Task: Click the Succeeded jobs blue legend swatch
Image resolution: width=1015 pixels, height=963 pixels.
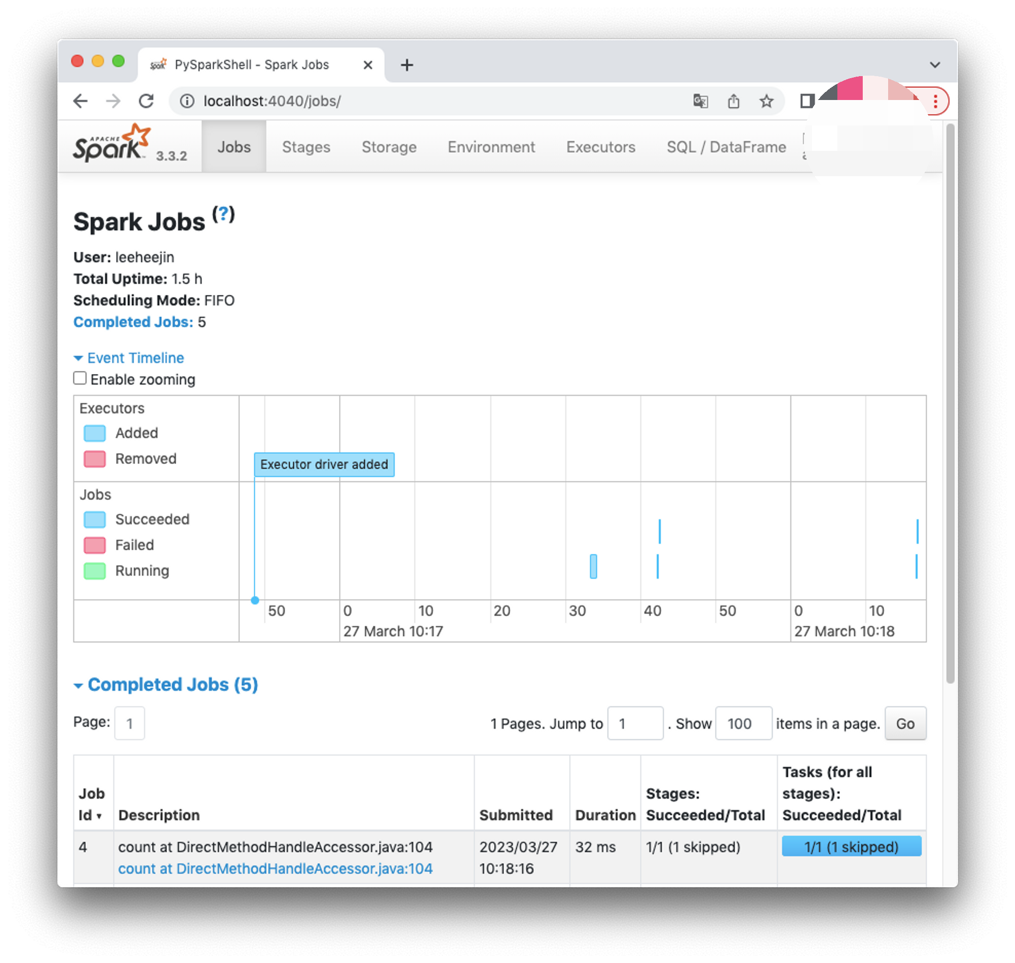Action: coord(95,519)
